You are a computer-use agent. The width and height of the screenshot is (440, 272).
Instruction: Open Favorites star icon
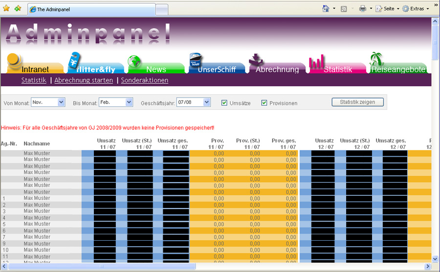coord(6,8)
